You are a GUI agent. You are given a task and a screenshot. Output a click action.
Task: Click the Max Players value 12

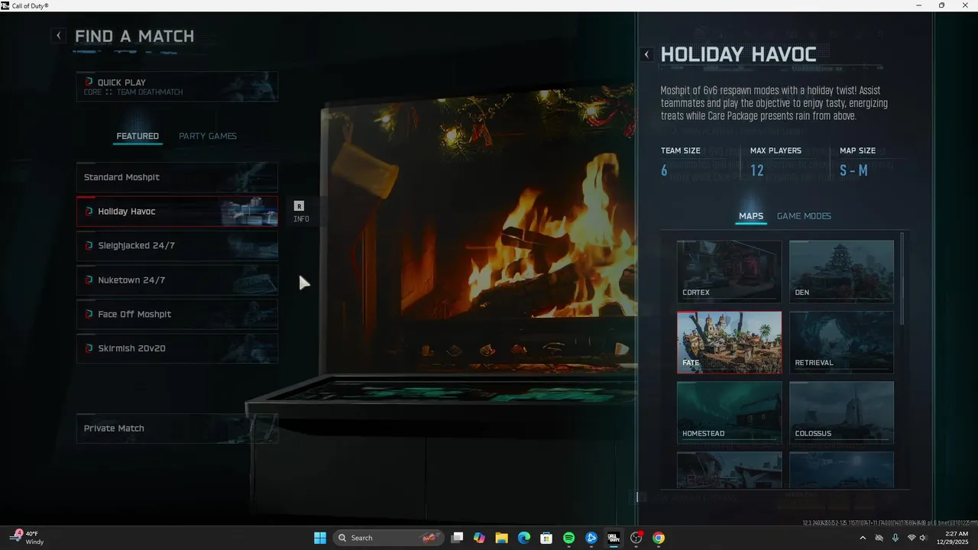[757, 170]
